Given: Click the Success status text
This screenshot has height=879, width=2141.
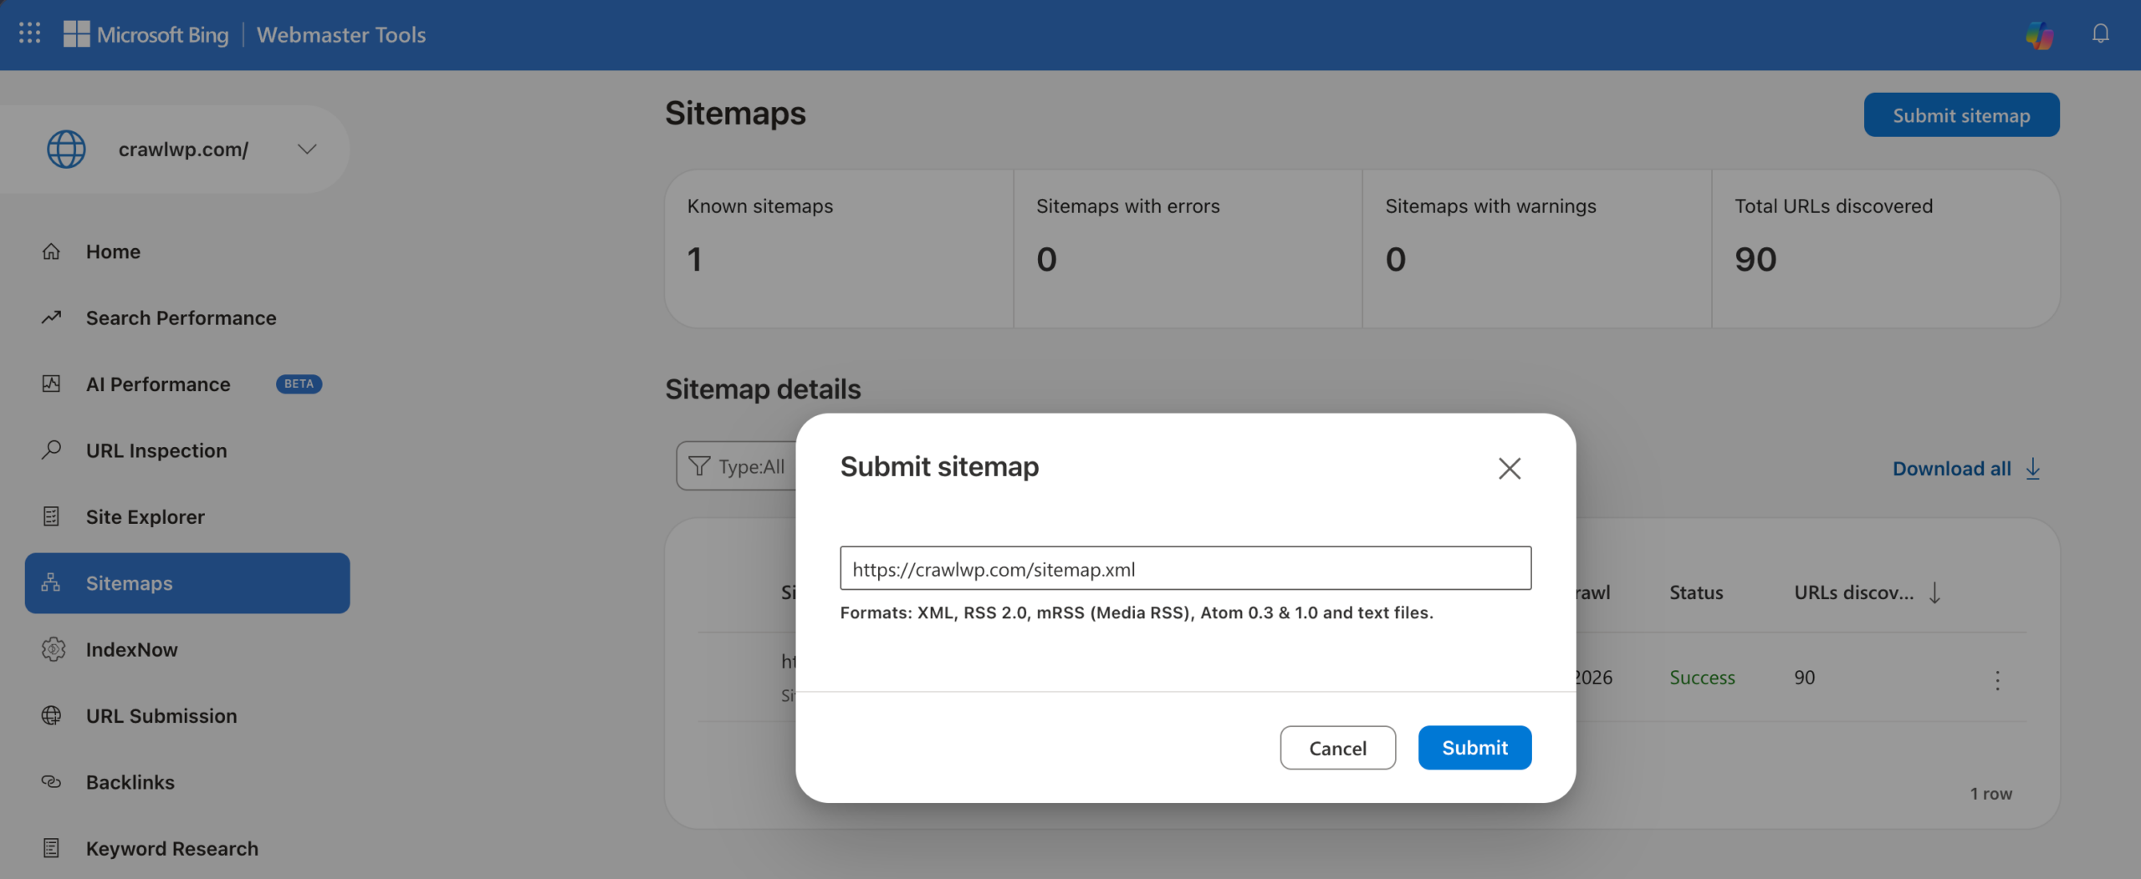Looking at the screenshot, I should [1702, 678].
